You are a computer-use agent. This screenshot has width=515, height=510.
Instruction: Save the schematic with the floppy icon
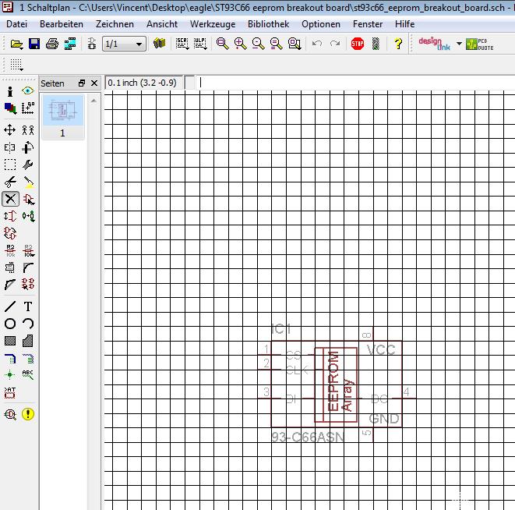[34, 44]
